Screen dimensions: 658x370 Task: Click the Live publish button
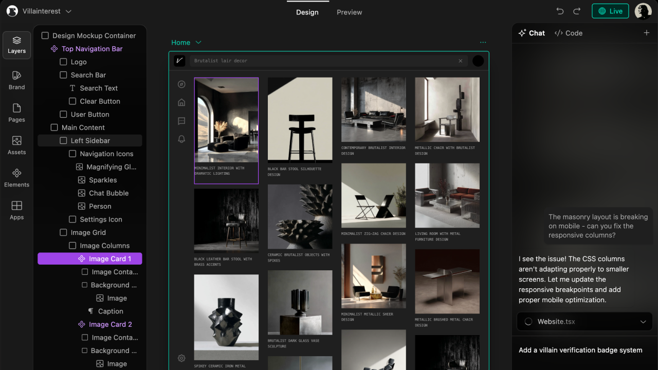(x=610, y=11)
